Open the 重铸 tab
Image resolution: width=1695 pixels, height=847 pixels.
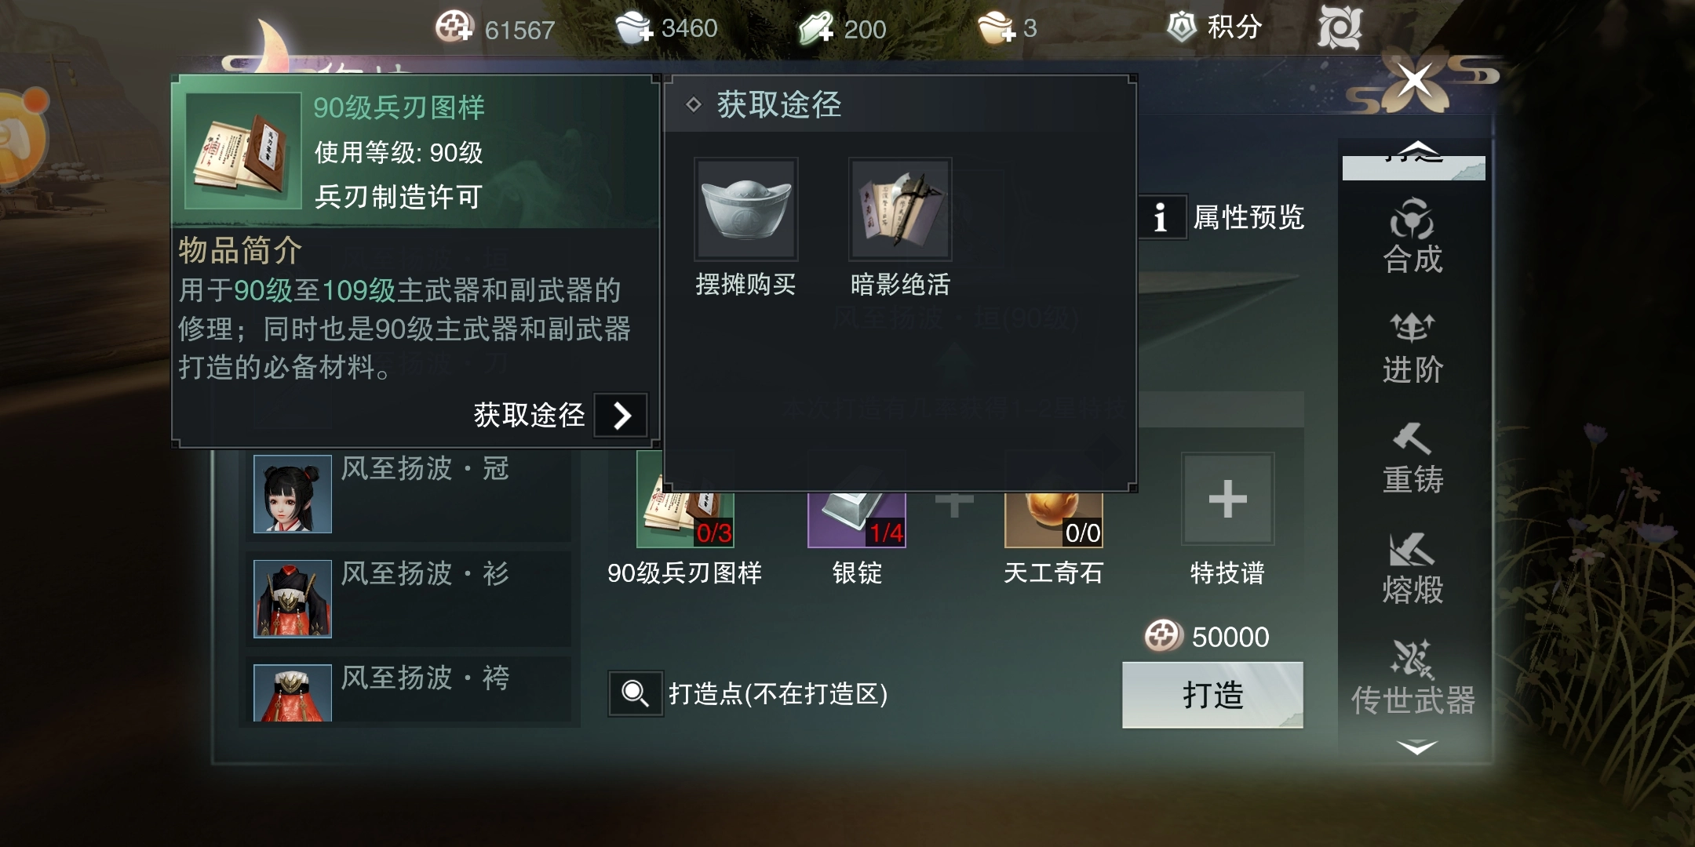[x=1412, y=459]
